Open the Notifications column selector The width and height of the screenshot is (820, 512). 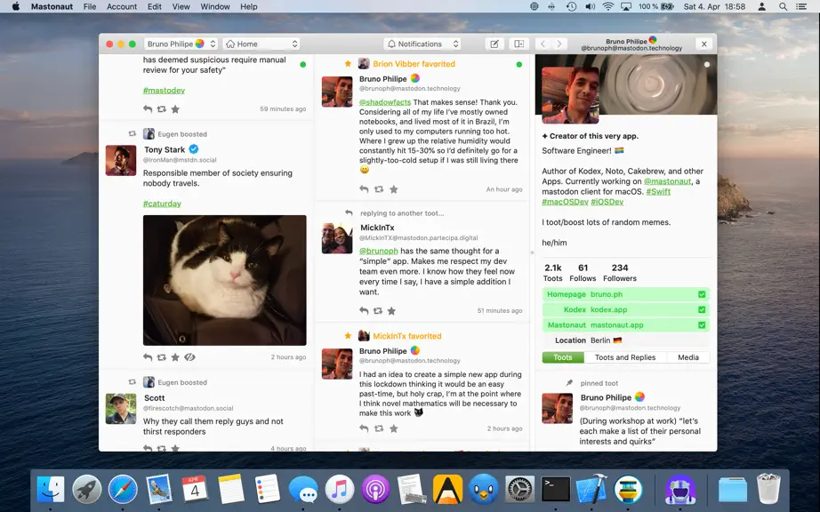pos(422,44)
